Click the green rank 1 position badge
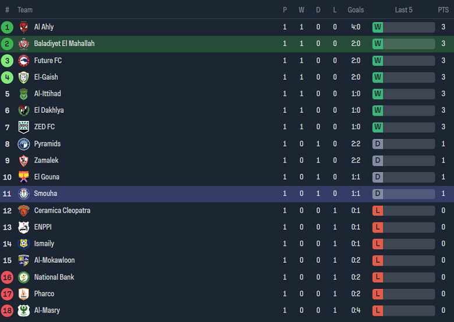The image size is (454, 322). point(7,27)
